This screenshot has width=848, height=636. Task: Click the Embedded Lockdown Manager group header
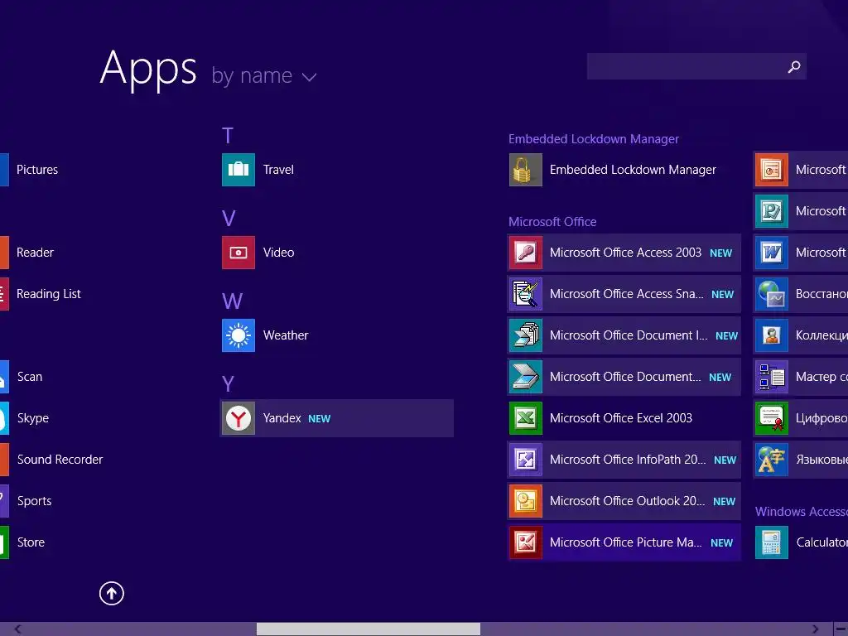pyautogui.click(x=593, y=139)
